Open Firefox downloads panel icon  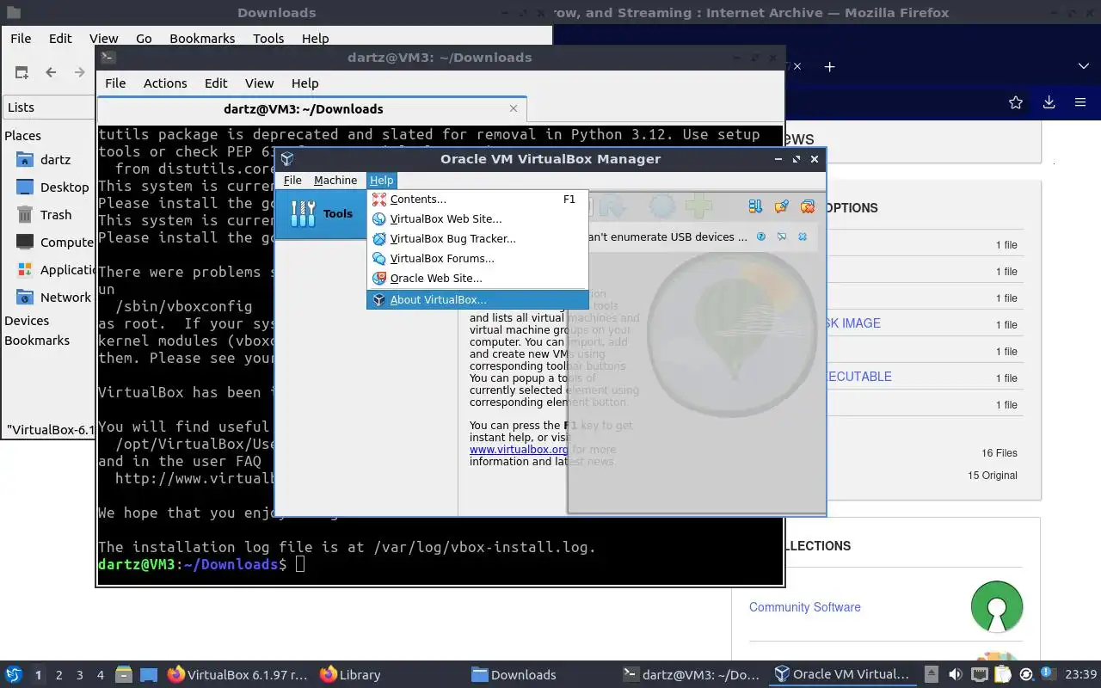(x=1049, y=102)
